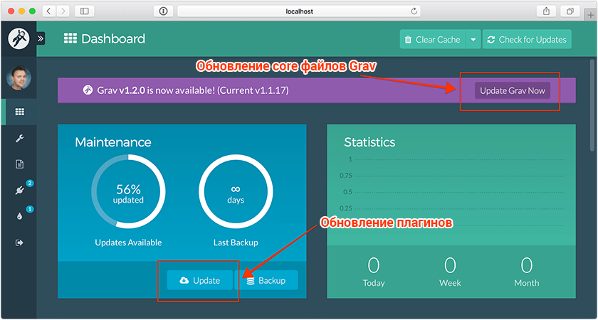
Task: Click the Dashboard title text
Action: coord(113,39)
